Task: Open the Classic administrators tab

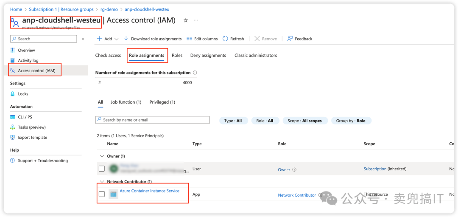Action: [x=256, y=55]
